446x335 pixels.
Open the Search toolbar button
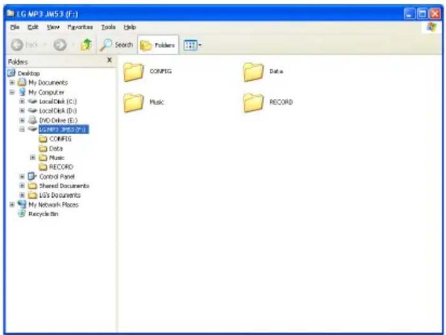(x=117, y=45)
